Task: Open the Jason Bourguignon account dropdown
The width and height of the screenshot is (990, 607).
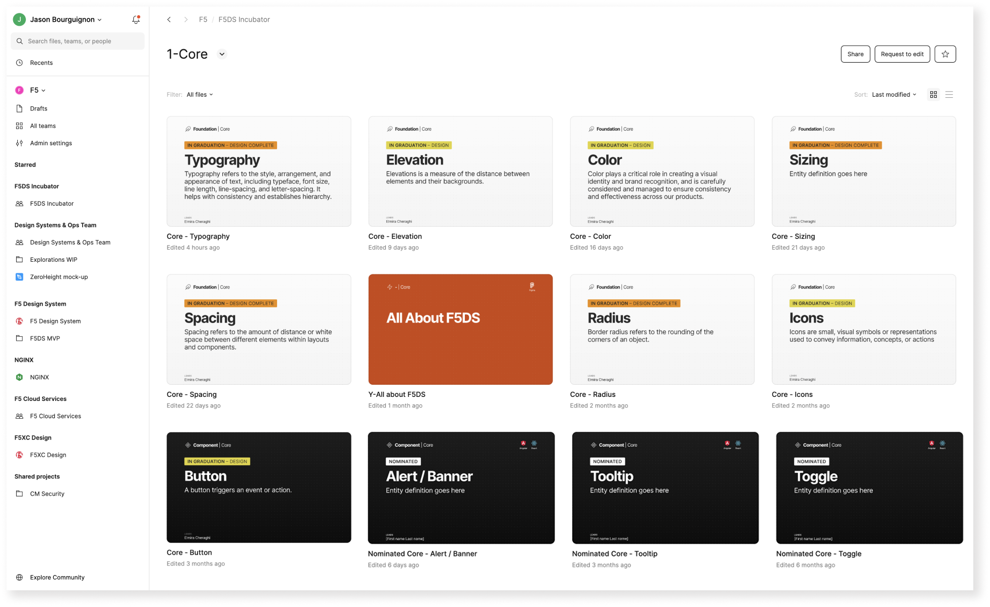Action: point(66,19)
